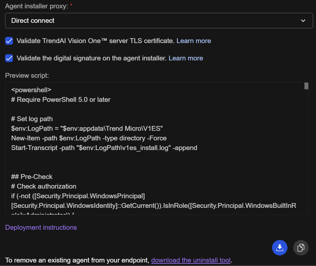The image size is (316, 266).
Task: Click the '<powershell>' line in the script
Action: point(31,90)
